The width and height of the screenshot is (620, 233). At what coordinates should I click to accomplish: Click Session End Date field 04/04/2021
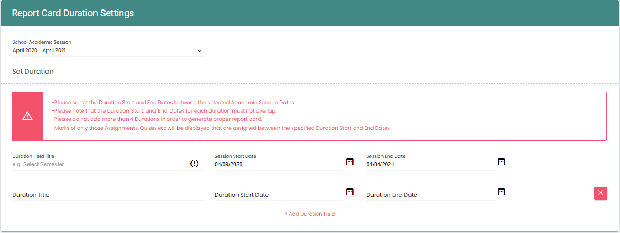(431, 165)
